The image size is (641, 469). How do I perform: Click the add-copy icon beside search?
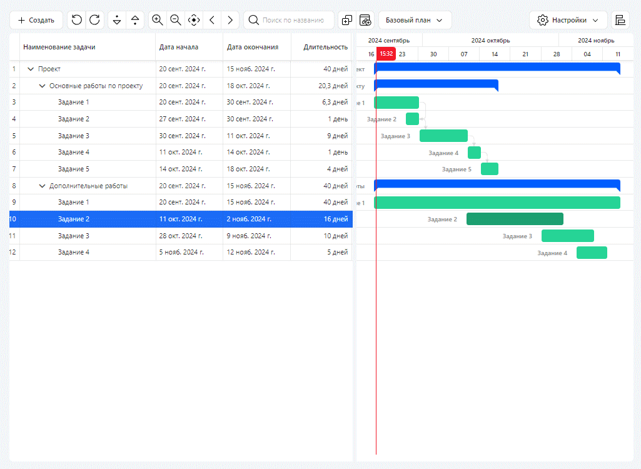coord(346,20)
